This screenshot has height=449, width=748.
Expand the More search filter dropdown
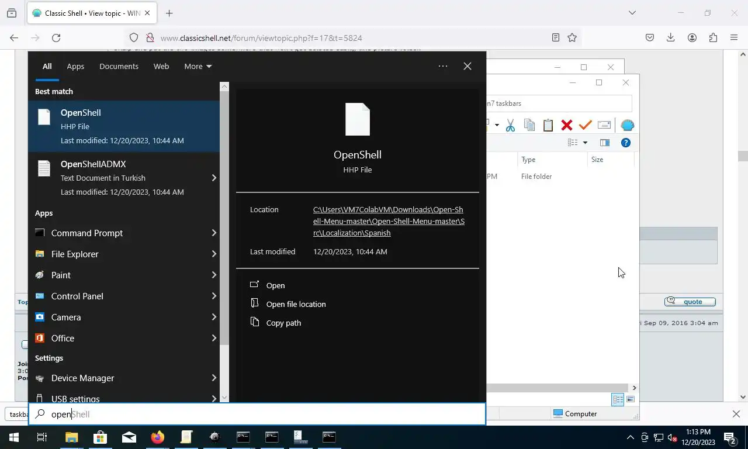[x=198, y=66]
